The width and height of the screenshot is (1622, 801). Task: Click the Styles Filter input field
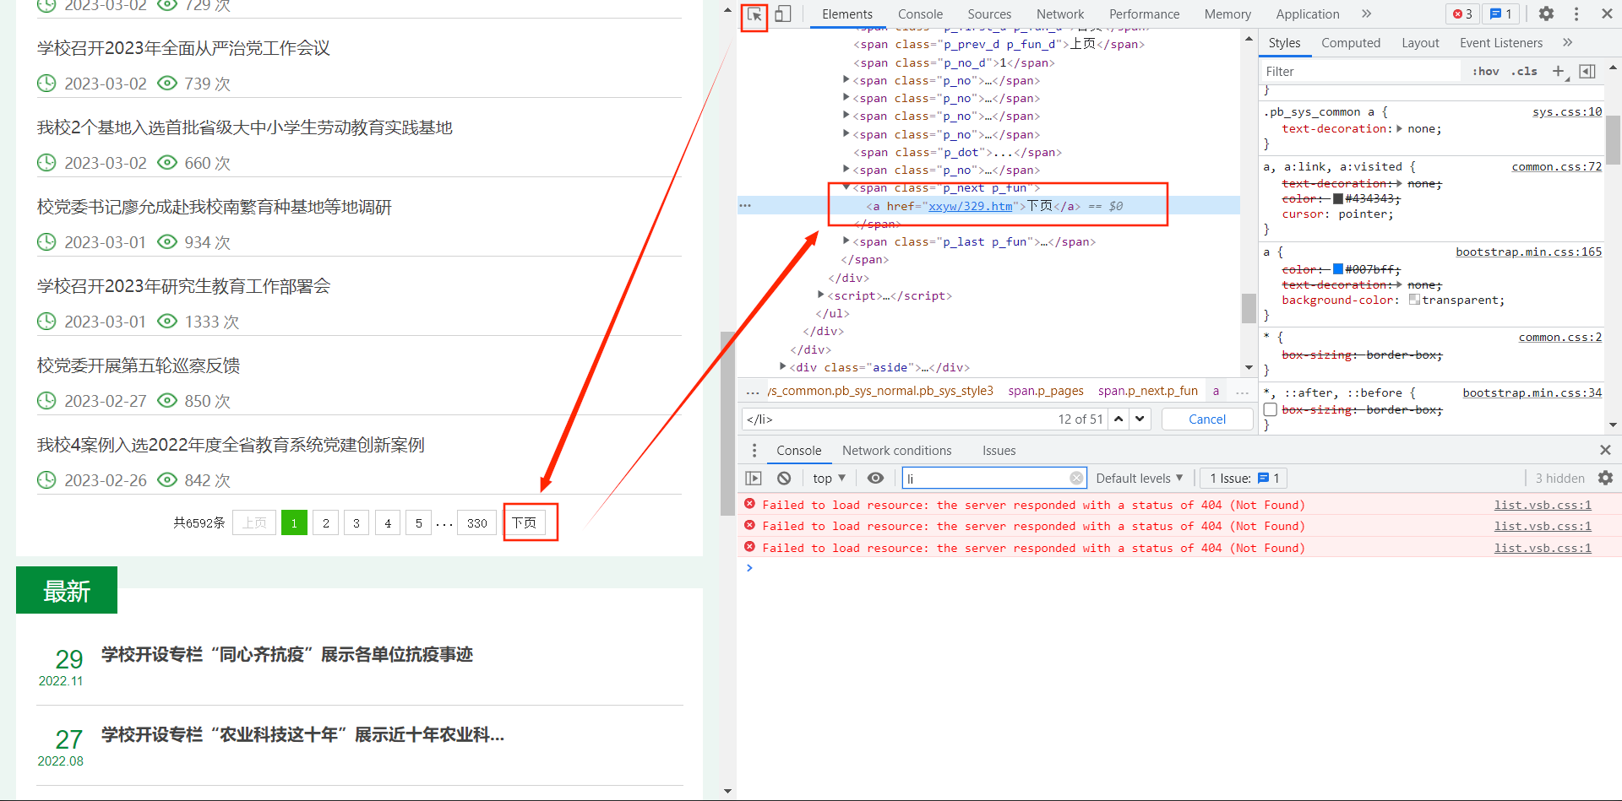(1361, 72)
